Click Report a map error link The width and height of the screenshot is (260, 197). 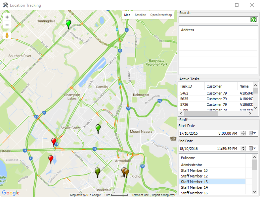point(163,195)
